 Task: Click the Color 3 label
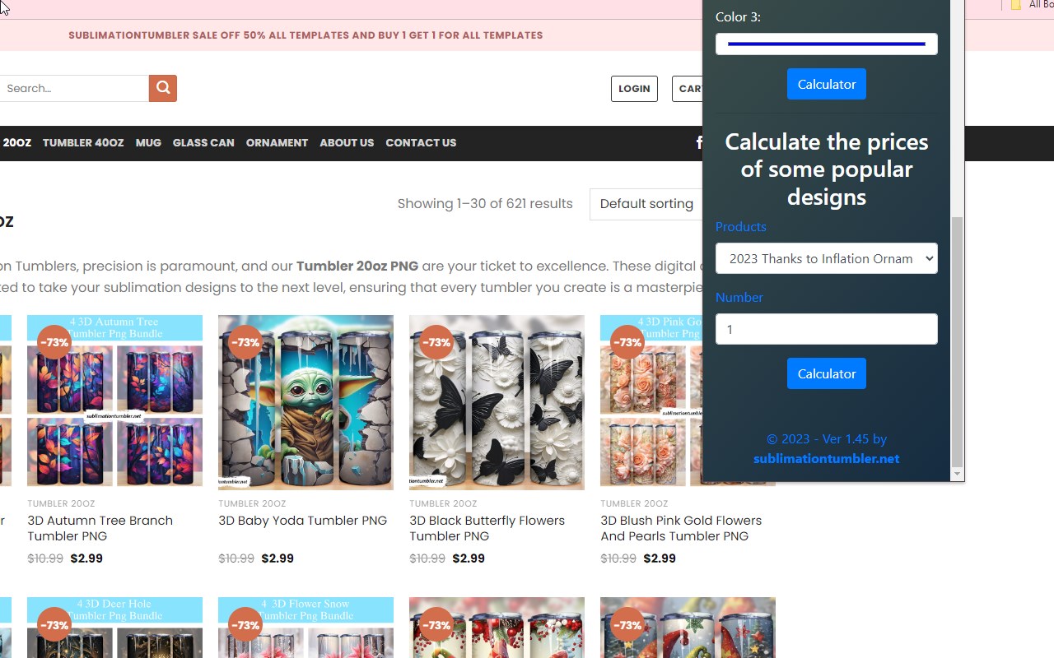[738, 17]
